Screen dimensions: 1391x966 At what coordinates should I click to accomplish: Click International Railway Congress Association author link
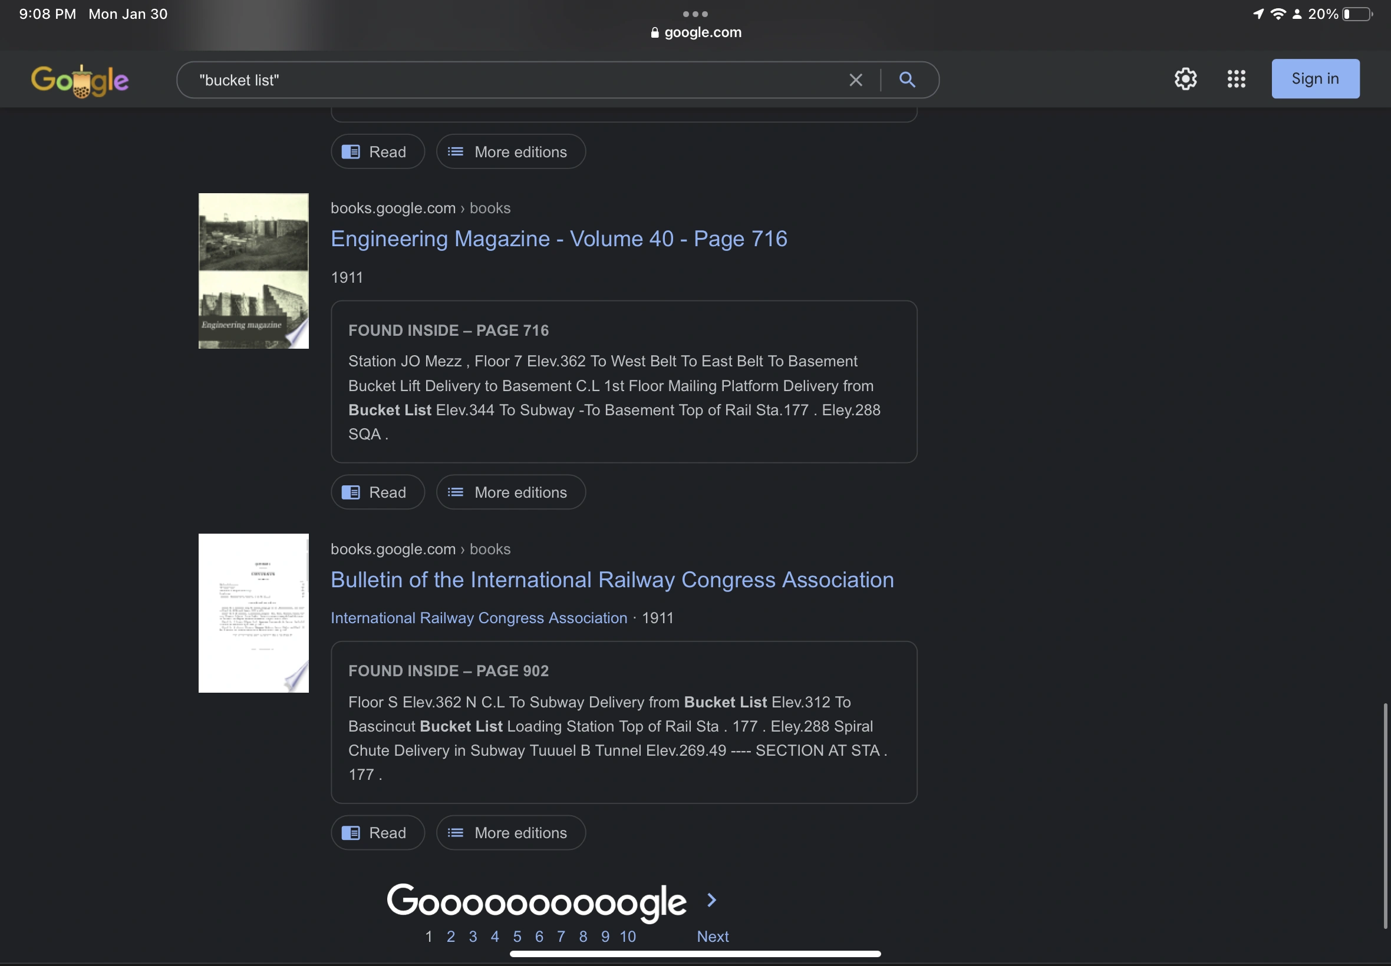click(x=479, y=617)
